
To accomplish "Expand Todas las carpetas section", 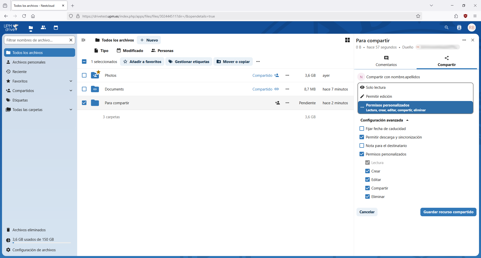I will coord(71,109).
